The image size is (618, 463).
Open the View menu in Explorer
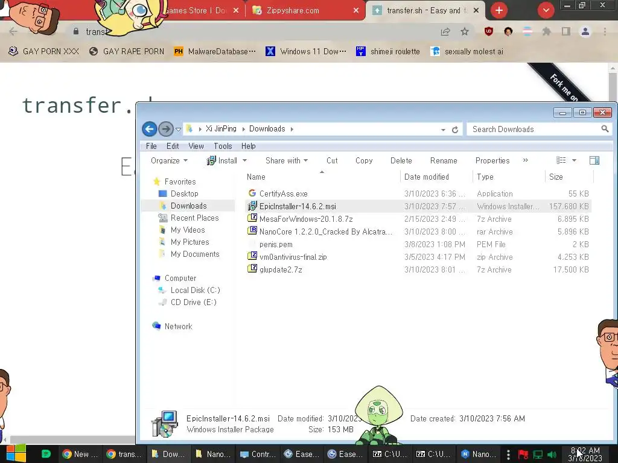coord(196,146)
